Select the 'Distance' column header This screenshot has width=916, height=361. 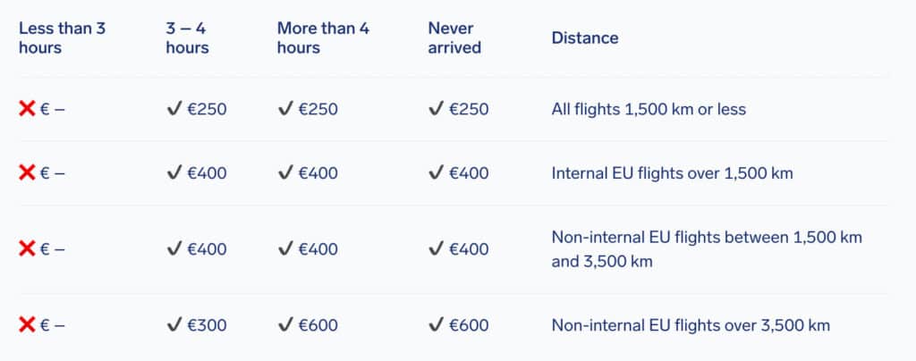click(585, 38)
